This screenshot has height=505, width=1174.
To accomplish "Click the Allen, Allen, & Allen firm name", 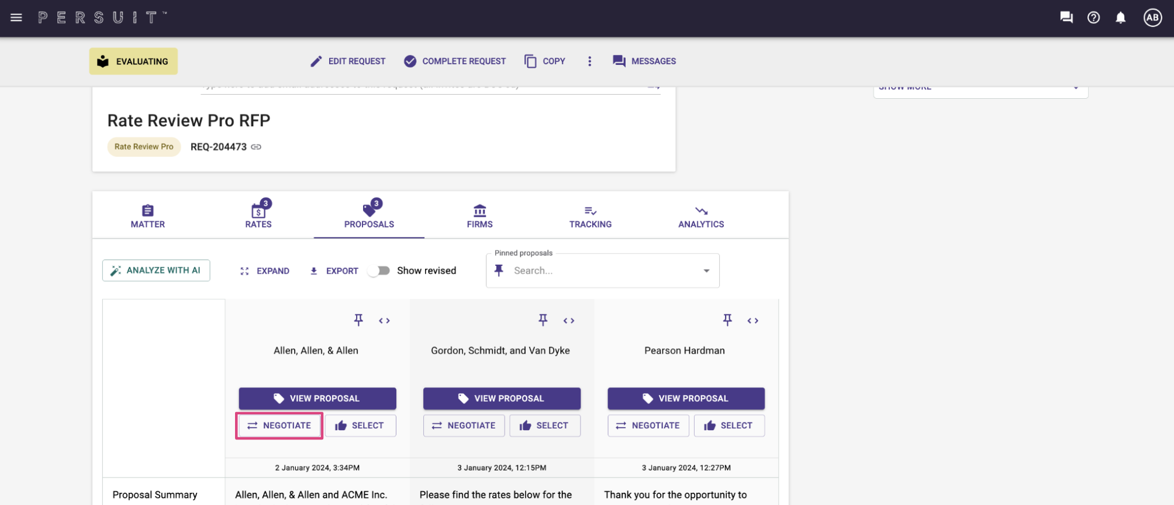I will [316, 351].
